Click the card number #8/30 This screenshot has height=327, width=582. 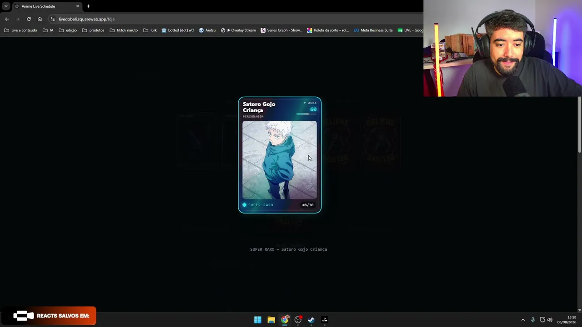tap(308, 205)
